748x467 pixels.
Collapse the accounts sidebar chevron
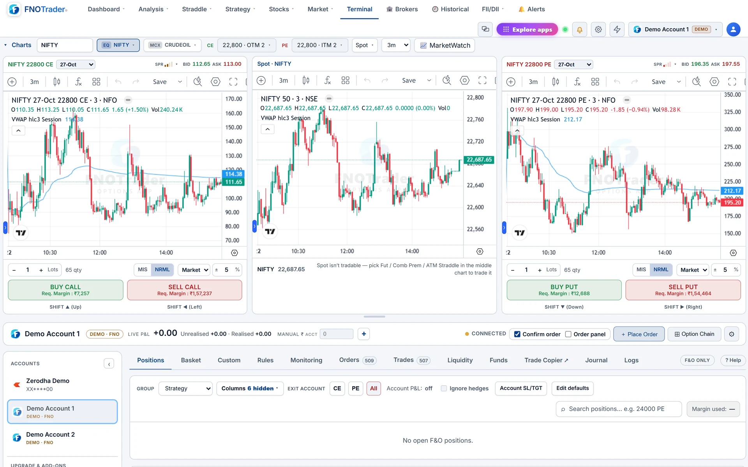pyautogui.click(x=109, y=364)
